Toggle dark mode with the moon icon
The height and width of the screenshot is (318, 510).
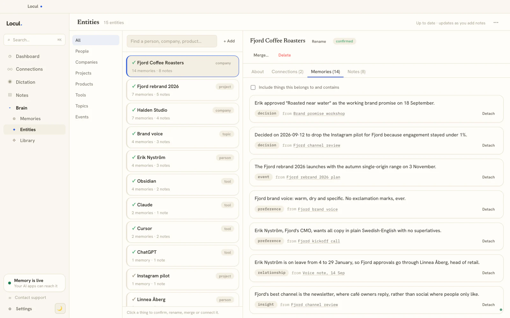click(60, 308)
